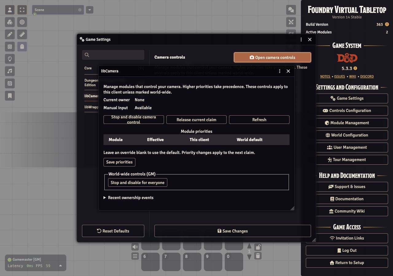Go to previous hotbar page up arrow

pyautogui.click(x=249, y=246)
